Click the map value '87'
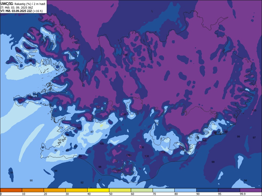Image resolution: width=262 pixels, height=196 pixels. click(x=92, y=132)
